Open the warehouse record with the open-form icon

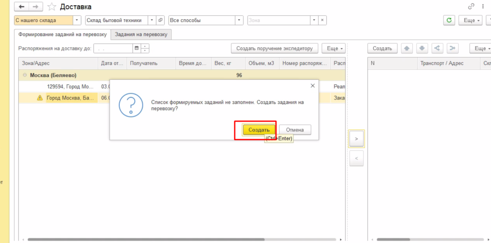point(161,20)
